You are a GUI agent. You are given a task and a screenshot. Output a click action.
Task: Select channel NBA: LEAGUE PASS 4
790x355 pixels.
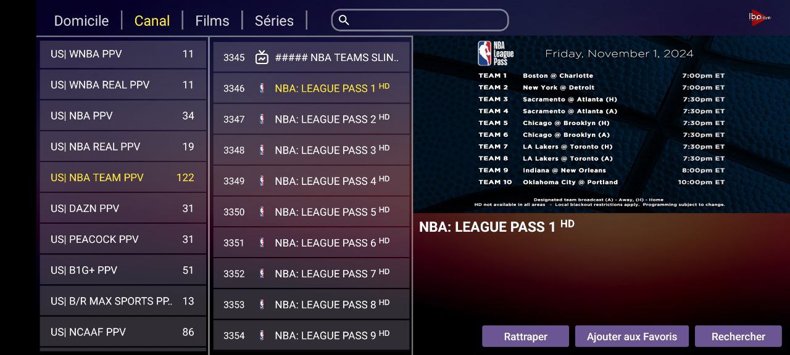point(312,181)
